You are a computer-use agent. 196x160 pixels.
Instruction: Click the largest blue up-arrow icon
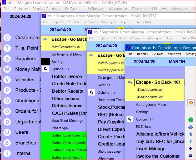(x=191, y=127)
